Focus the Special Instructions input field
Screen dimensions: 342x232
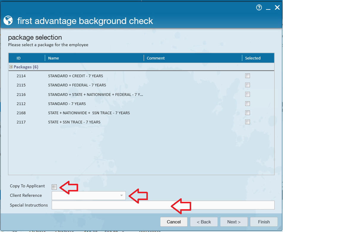(163, 205)
